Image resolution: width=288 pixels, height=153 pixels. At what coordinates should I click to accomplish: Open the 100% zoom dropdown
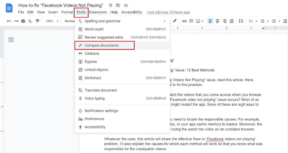click(x=52, y=21)
